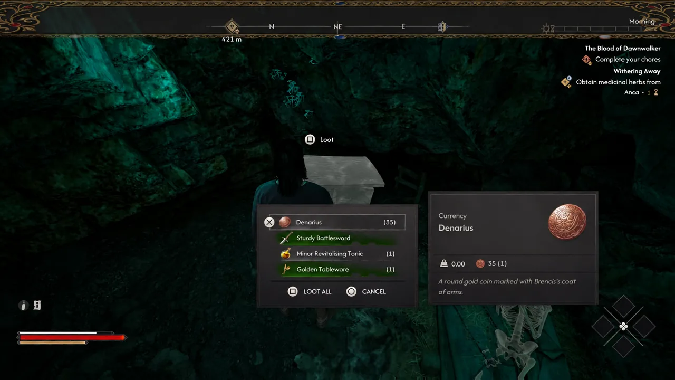The image size is (675, 380).
Task: Click the X button icon beside Denarius
Action: tap(269, 222)
